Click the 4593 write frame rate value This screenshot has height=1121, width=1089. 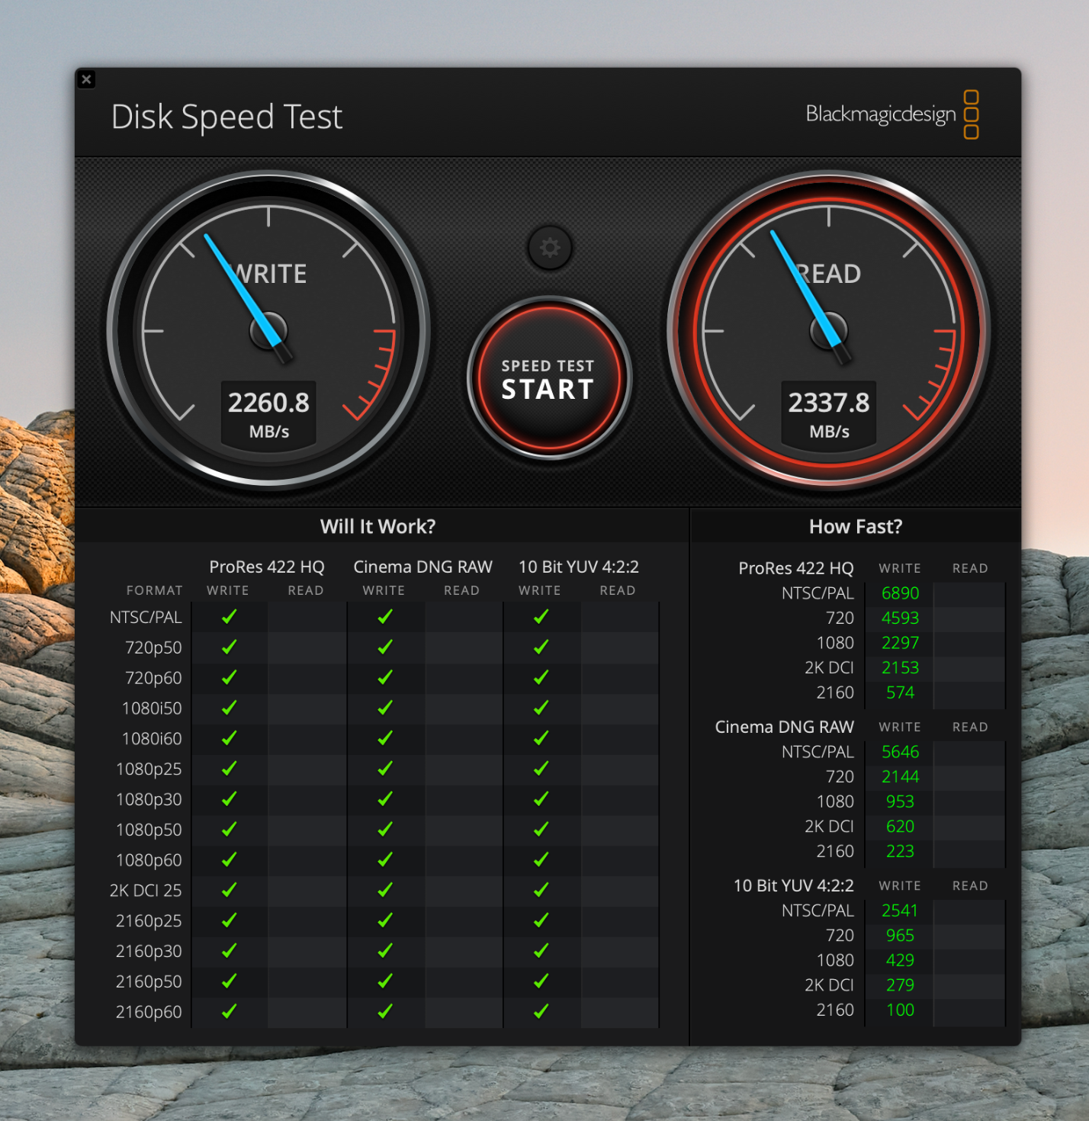pyautogui.click(x=901, y=618)
